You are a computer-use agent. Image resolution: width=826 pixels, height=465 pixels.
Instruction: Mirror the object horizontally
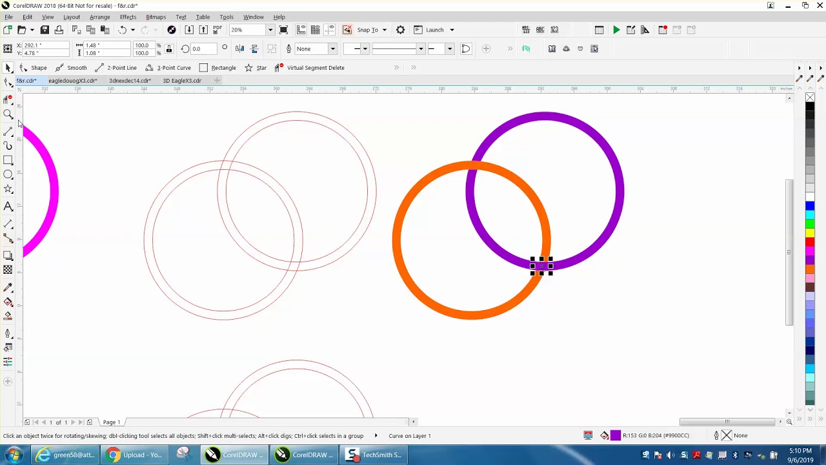click(x=240, y=48)
